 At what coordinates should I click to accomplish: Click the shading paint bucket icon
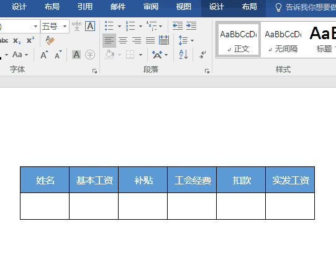click(110, 55)
